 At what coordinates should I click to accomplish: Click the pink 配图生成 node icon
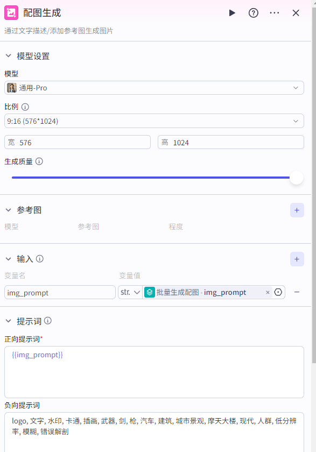pos(11,13)
